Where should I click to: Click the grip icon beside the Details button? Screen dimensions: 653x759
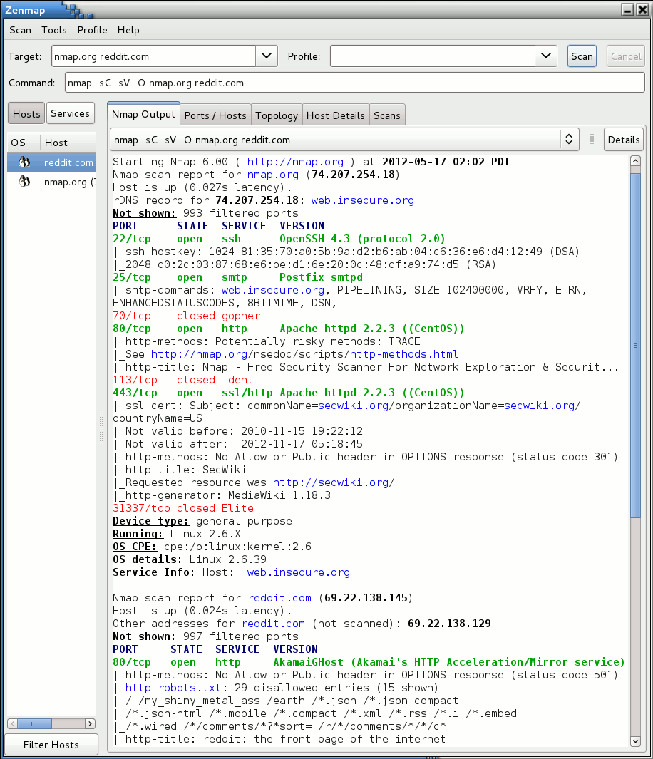(592, 139)
